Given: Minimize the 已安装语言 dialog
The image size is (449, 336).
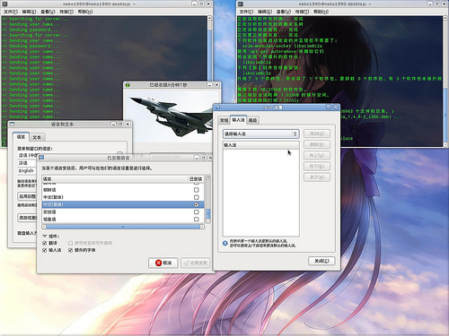Looking at the screenshot, I should (x=196, y=158).
